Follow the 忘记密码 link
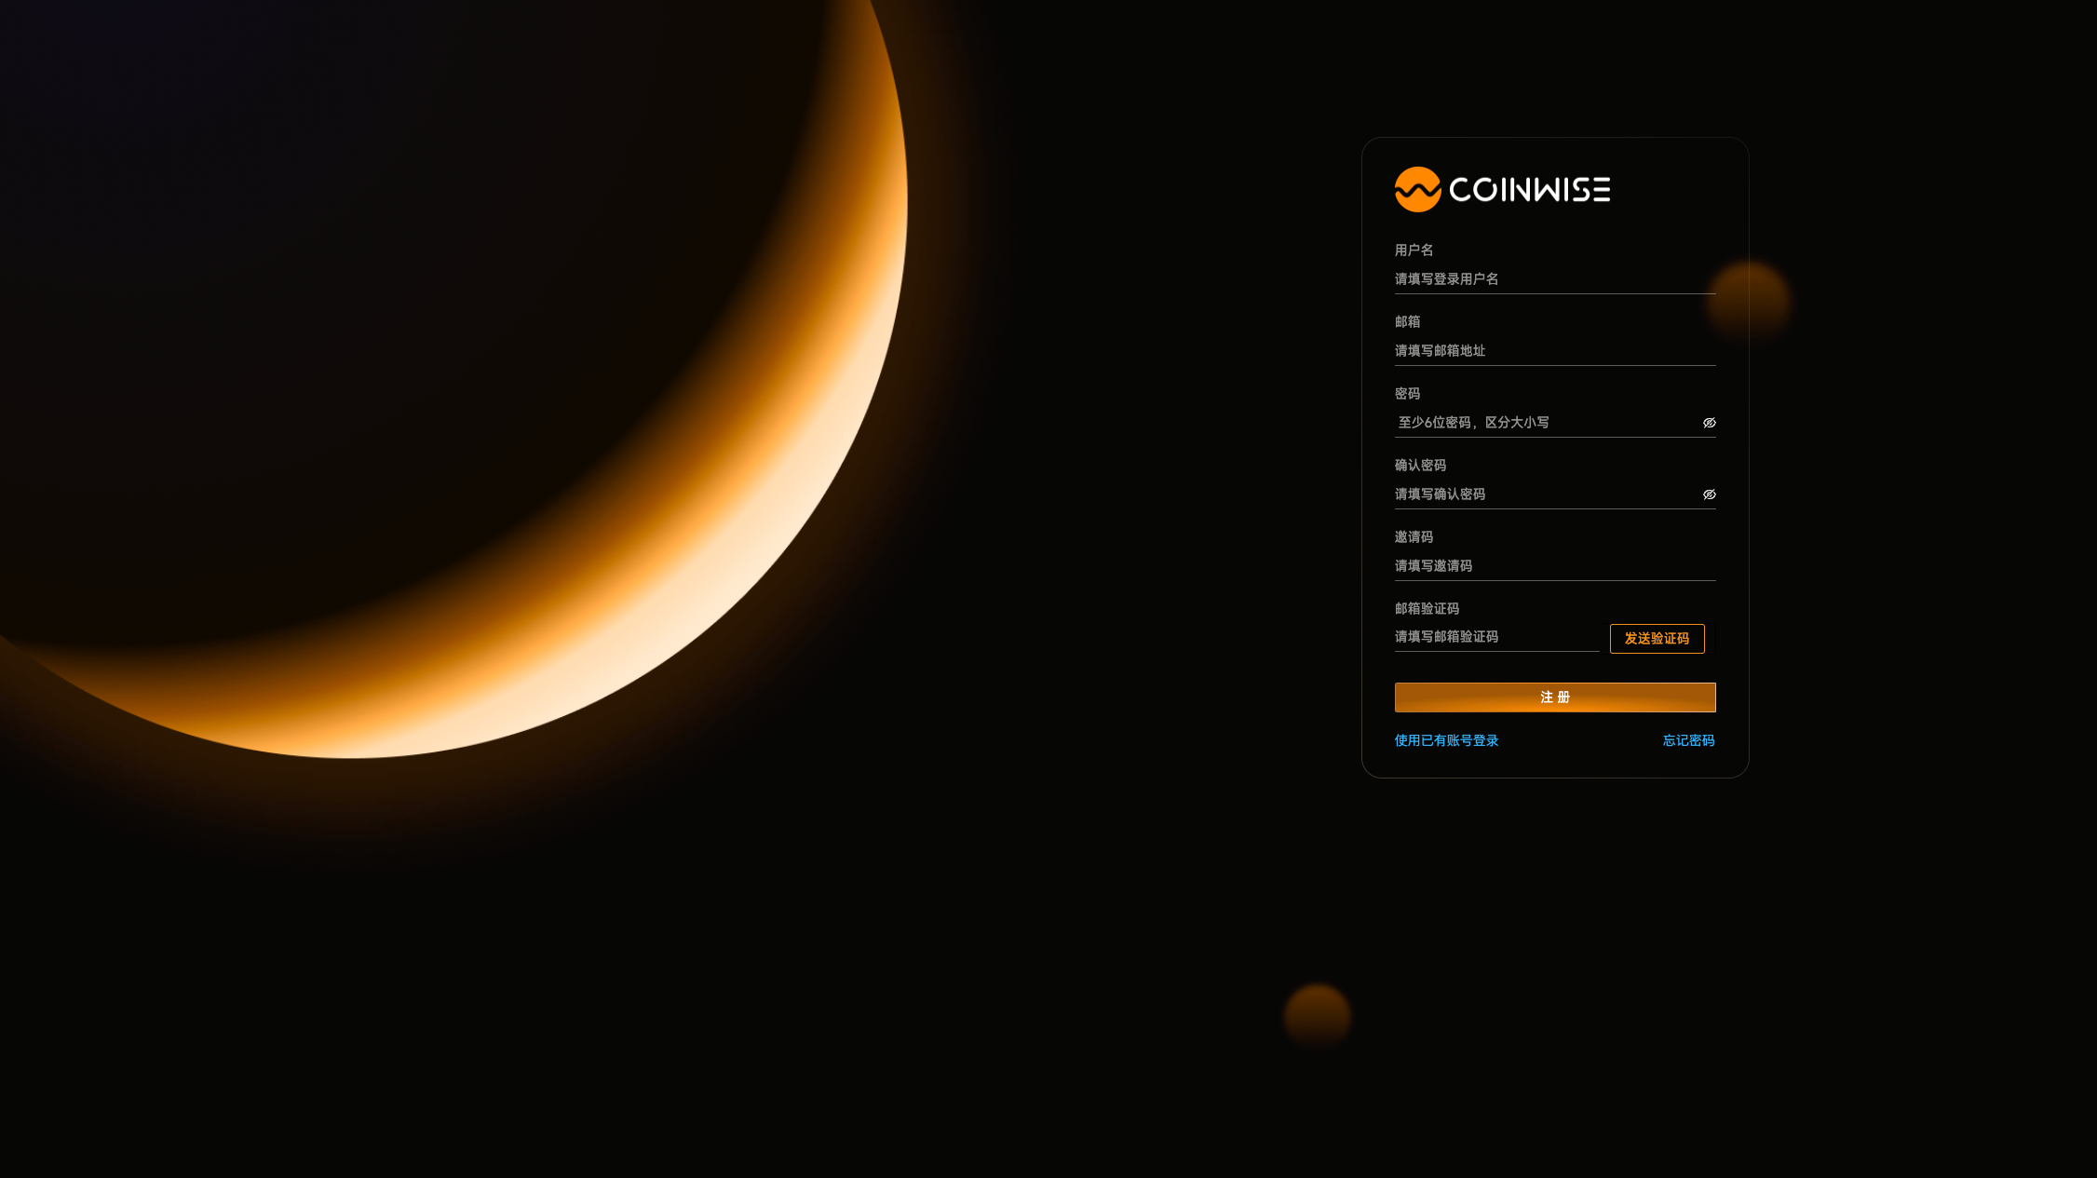Image resolution: width=2097 pixels, height=1178 pixels. coord(1688,740)
